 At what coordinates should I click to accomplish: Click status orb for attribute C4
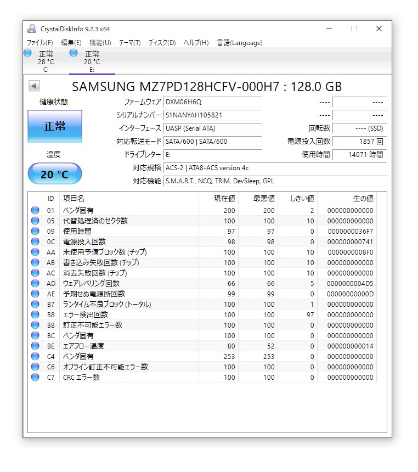click(35, 356)
